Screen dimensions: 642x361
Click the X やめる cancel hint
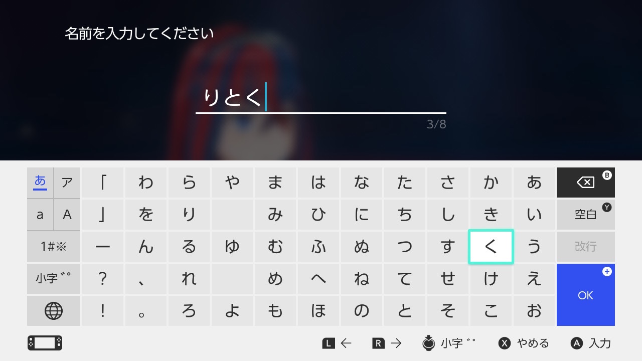[x=524, y=343]
